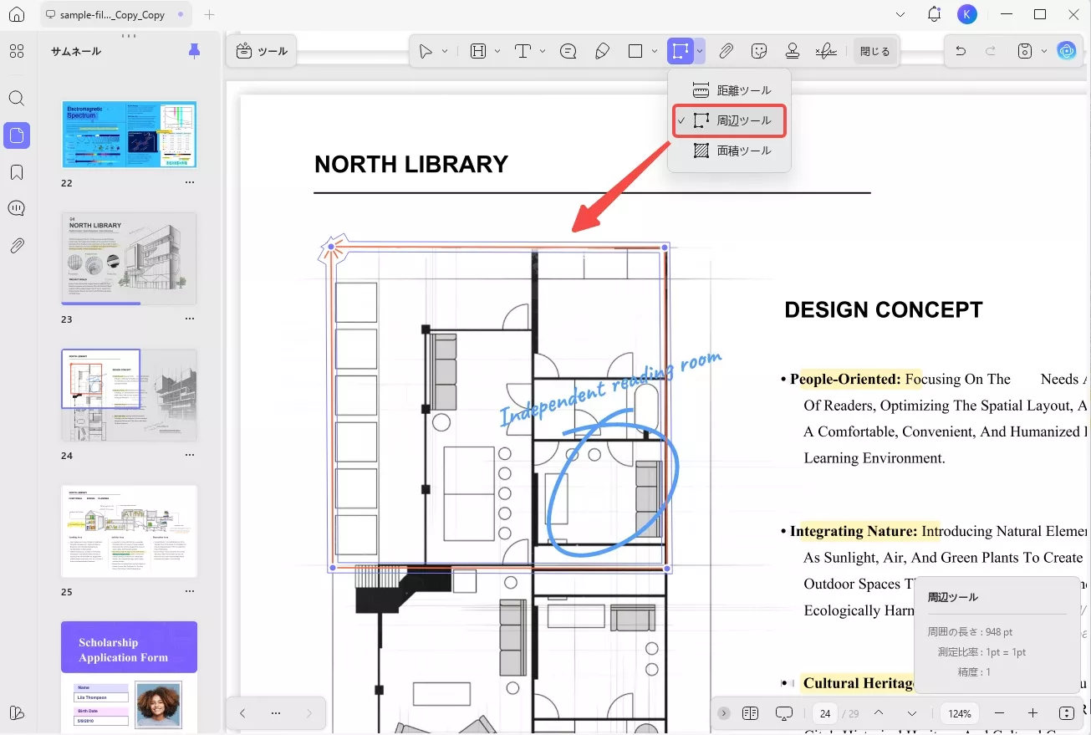The height and width of the screenshot is (735, 1091).
Task: Open the ツール button
Action: click(262, 52)
